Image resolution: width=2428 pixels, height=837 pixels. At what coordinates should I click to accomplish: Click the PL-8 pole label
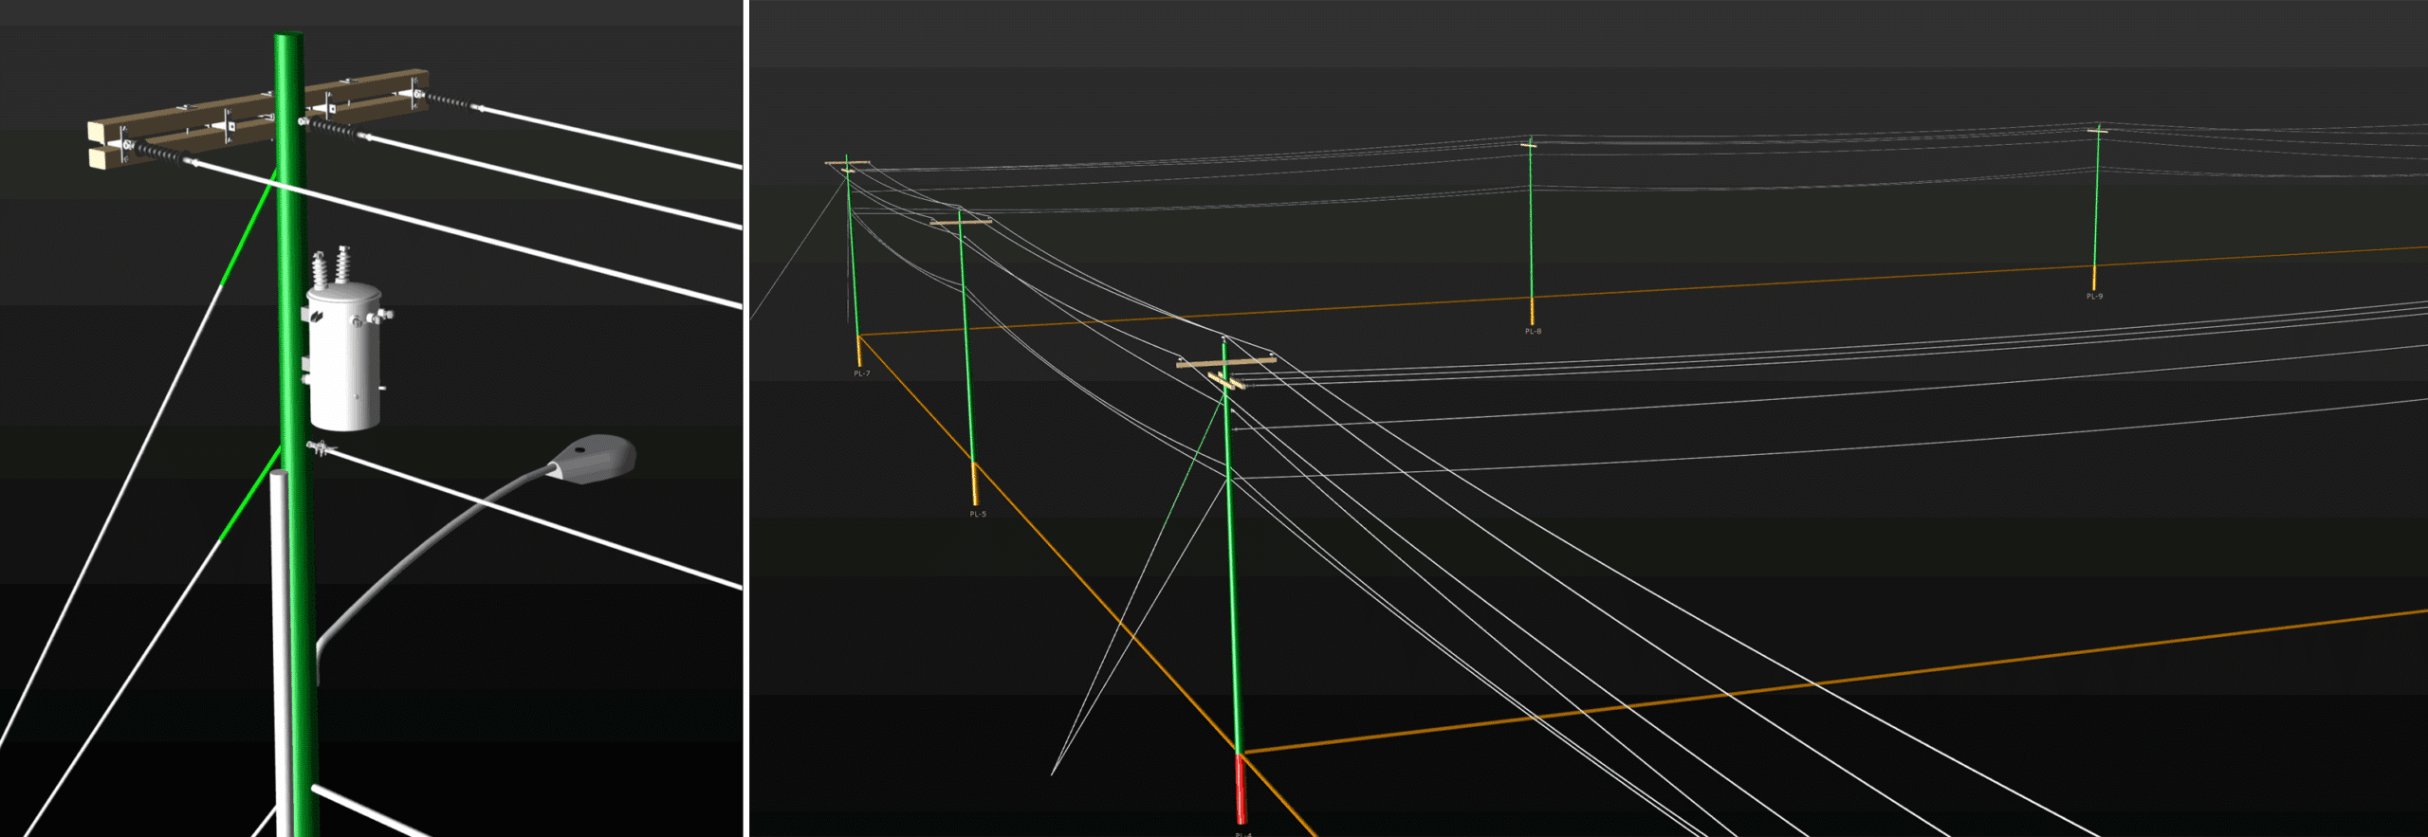pos(1533,332)
